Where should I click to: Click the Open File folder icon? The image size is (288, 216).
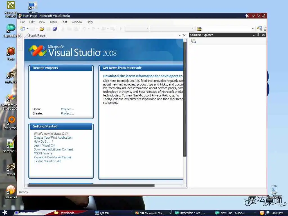pyautogui.click(x=42, y=29)
